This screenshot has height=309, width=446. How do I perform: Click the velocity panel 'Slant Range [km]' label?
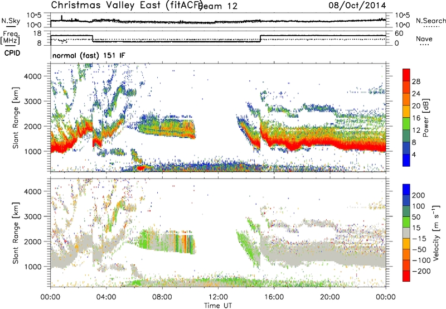(x=16, y=233)
